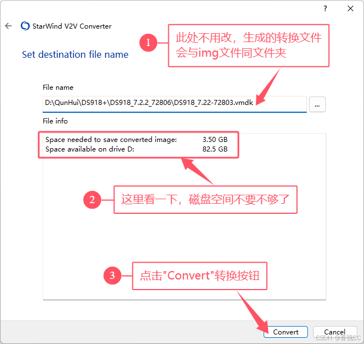This screenshot has width=364, height=344.
Task: Go back using the back arrow
Action: pos(8,26)
